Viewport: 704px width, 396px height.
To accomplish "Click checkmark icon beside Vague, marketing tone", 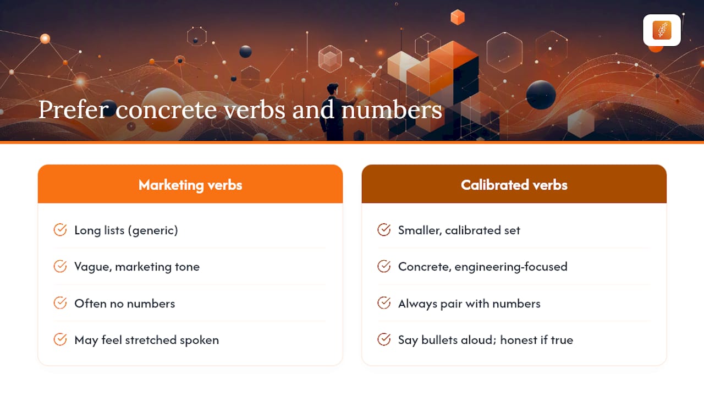I will point(60,267).
